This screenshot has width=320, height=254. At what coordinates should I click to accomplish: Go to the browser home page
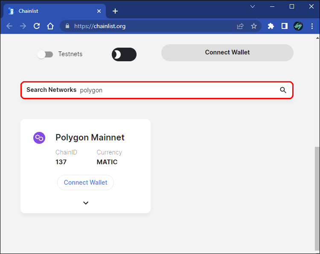point(50,26)
